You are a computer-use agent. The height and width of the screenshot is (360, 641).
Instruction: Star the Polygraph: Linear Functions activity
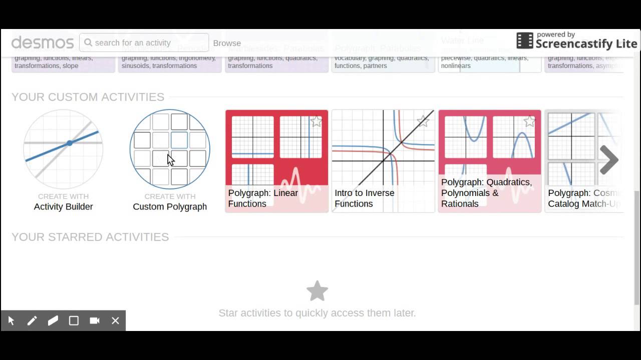click(x=316, y=121)
